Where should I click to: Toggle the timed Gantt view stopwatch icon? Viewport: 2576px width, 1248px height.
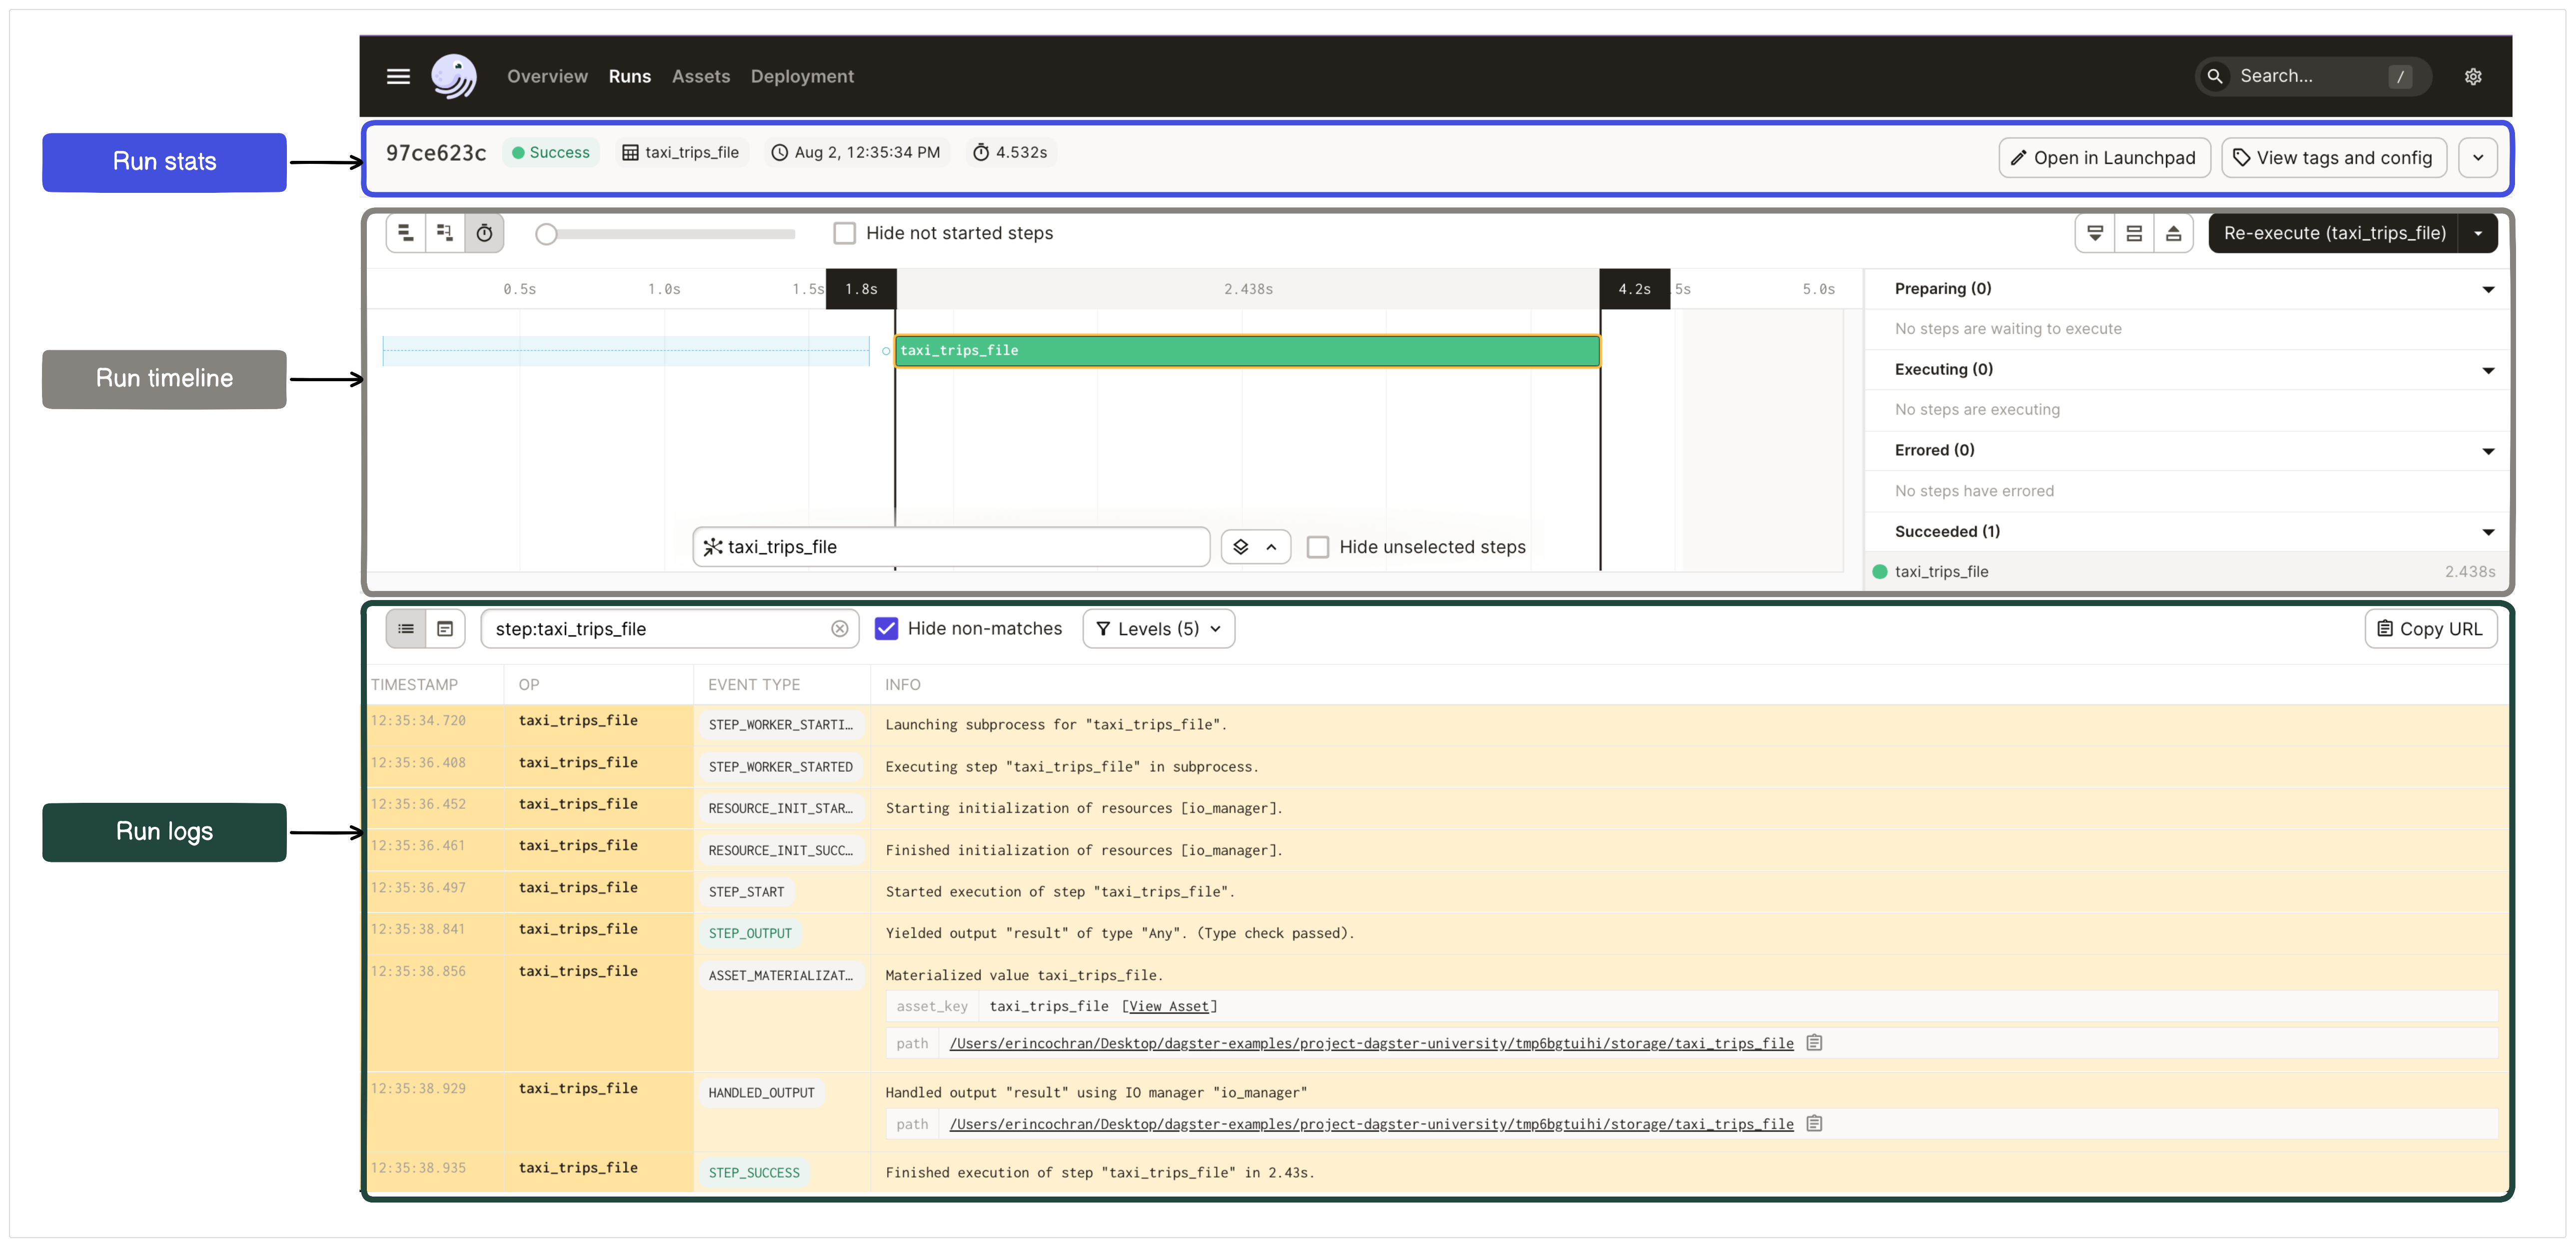pos(484,233)
